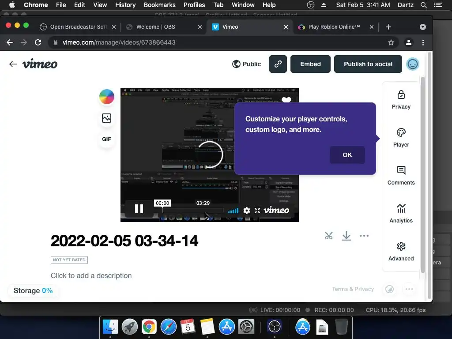Open the Privacy settings panel
Screen dimensions: 452x339
(401, 100)
